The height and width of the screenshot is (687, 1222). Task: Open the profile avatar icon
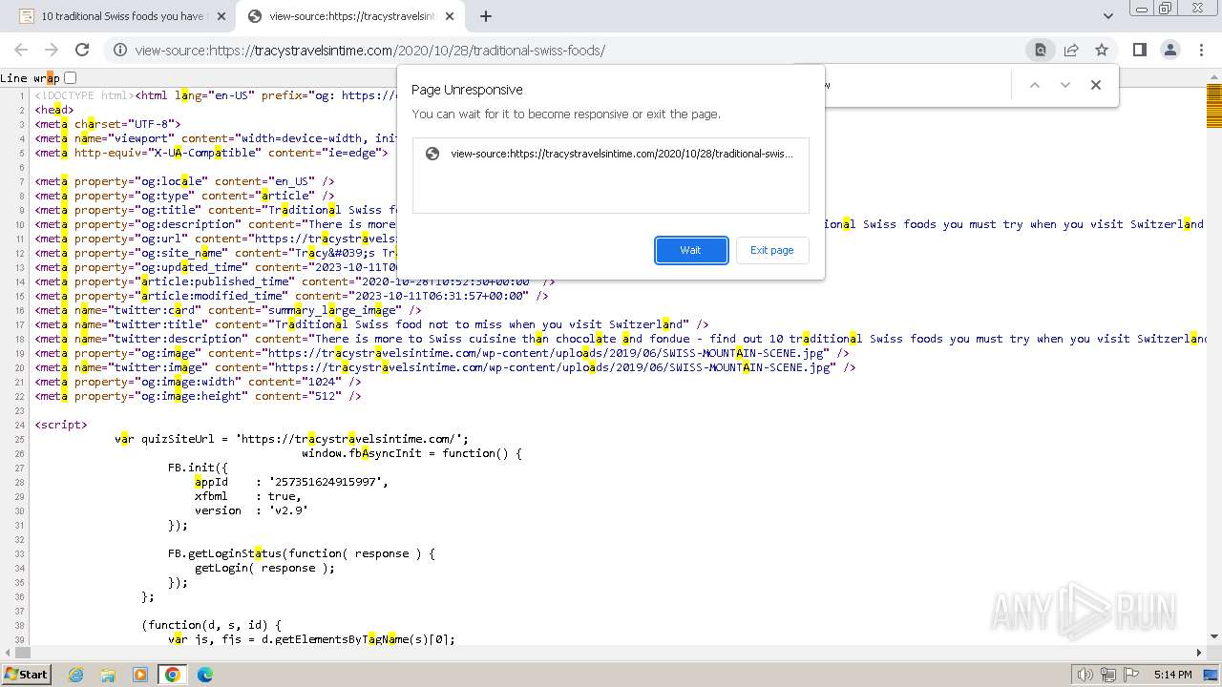click(x=1169, y=50)
